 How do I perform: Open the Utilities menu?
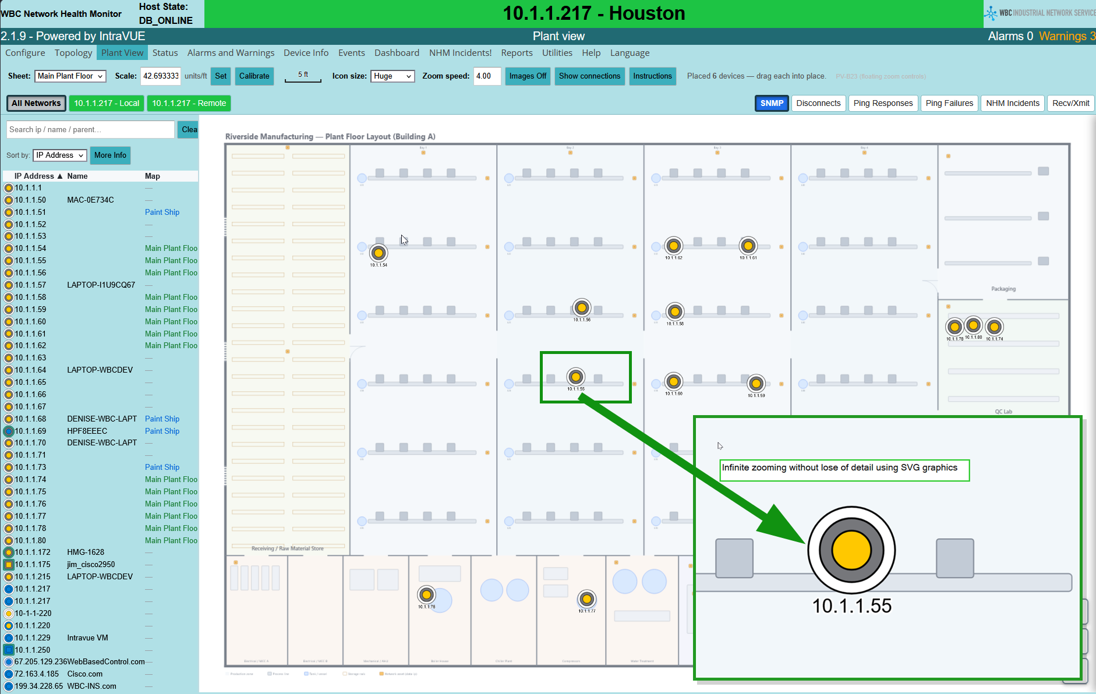pyautogui.click(x=557, y=53)
